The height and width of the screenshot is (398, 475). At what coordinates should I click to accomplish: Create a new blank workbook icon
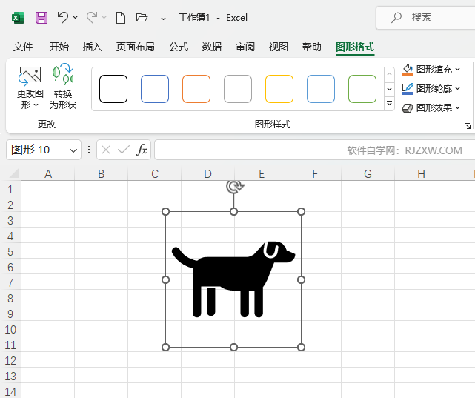[x=121, y=18]
